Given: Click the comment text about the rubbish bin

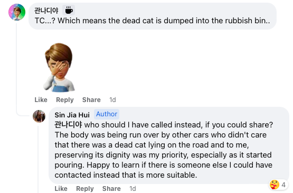Looking at the screenshot, I should pyautogui.click(x=152, y=21).
